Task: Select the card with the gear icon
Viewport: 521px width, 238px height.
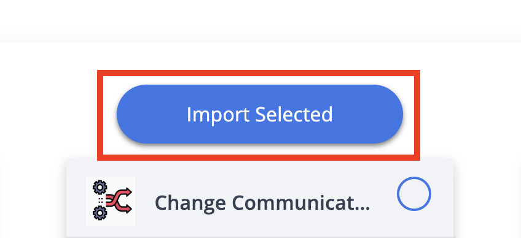Action: point(260,198)
